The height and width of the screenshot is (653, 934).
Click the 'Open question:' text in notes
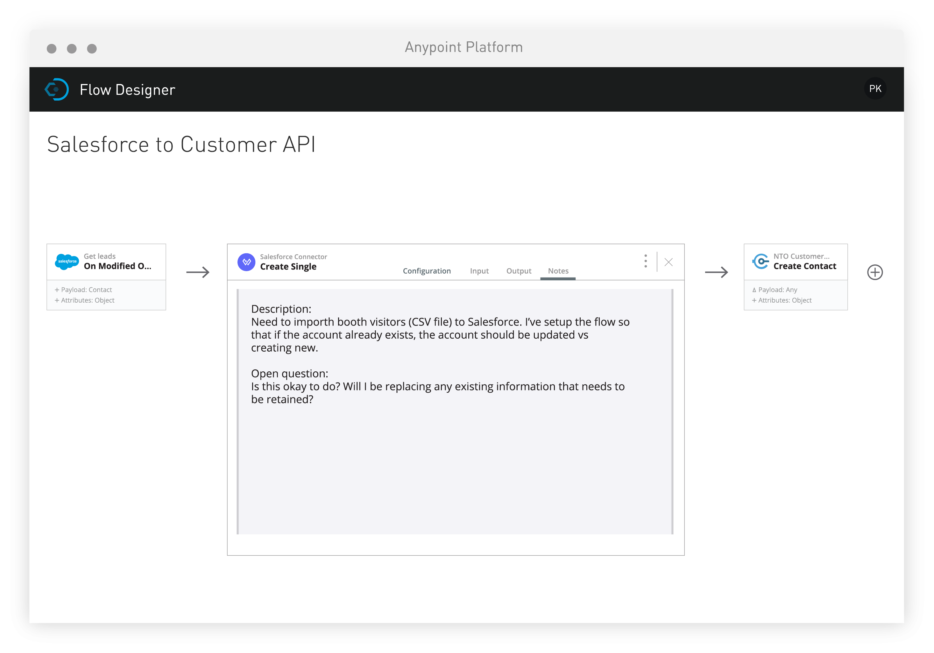pos(289,373)
